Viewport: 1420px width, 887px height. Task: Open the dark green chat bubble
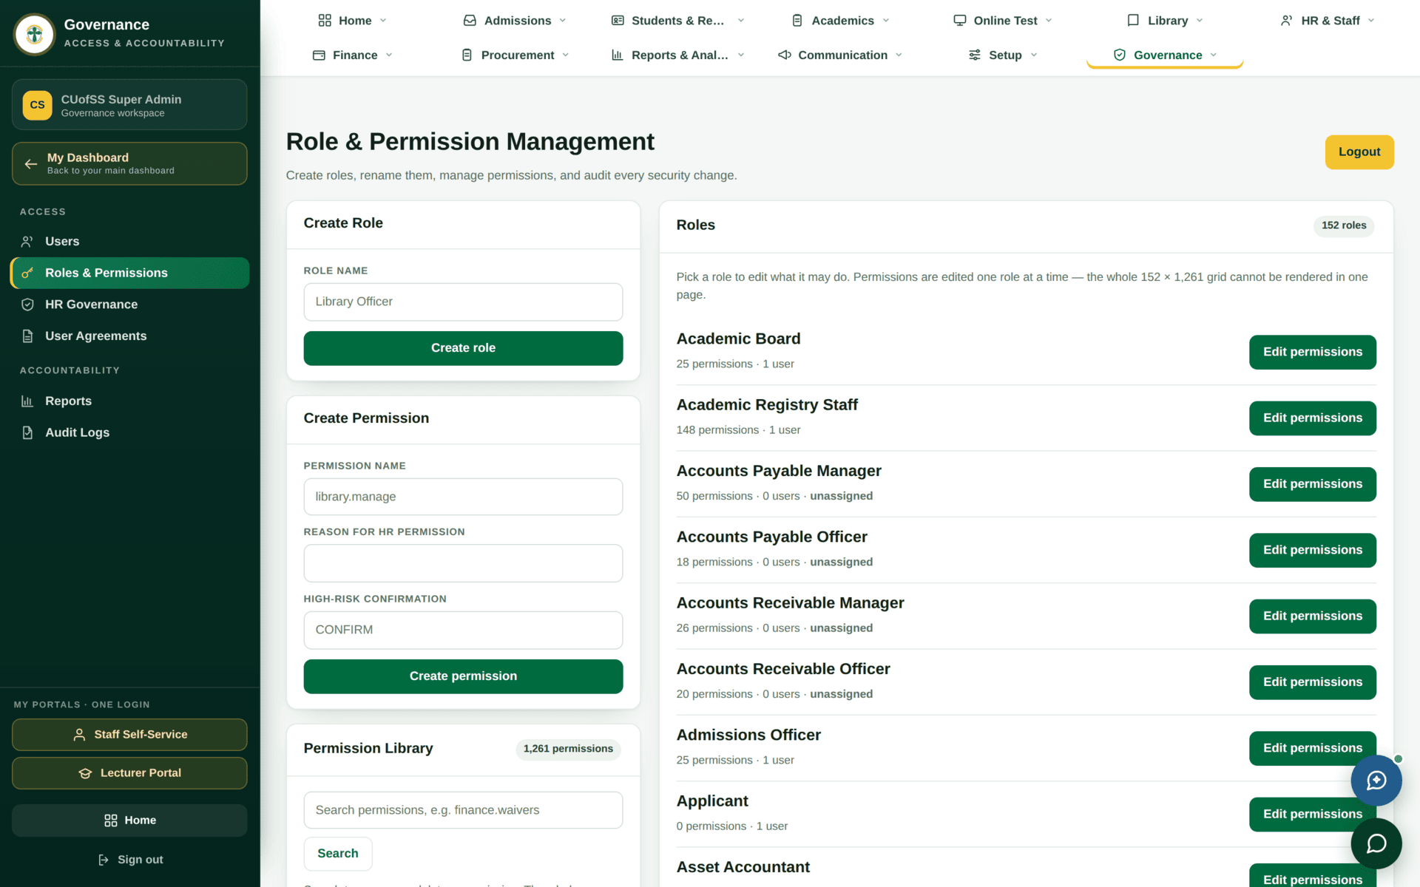[x=1376, y=843]
